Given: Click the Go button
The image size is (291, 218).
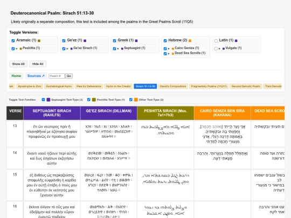Looking at the screenshot, I should pyautogui.click(x=69, y=76).
